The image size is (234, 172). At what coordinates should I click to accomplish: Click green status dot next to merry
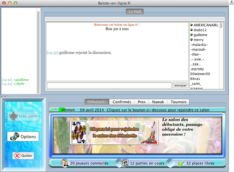click(x=191, y=40)
